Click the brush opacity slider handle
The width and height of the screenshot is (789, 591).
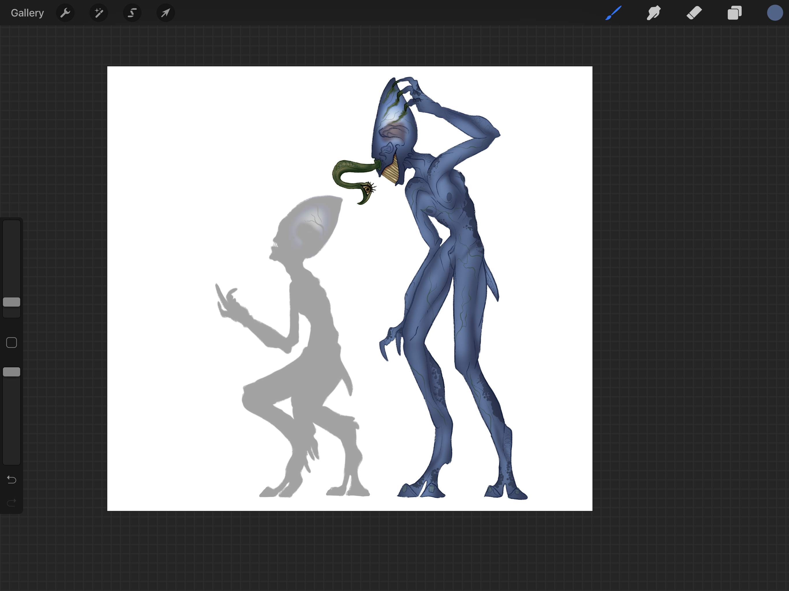coord(12,372)
